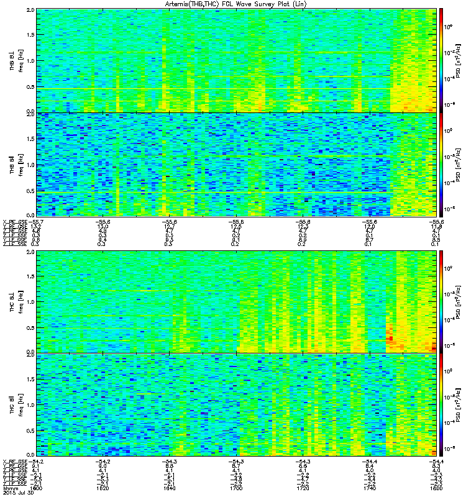
Task: Click the 1.0 tick on THC B⊥ axis
Action: point(30,302)
